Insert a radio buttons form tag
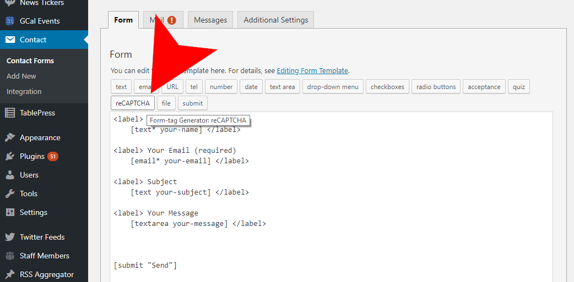This screenshot has width=574, height=282. click(x=436, y=87)
